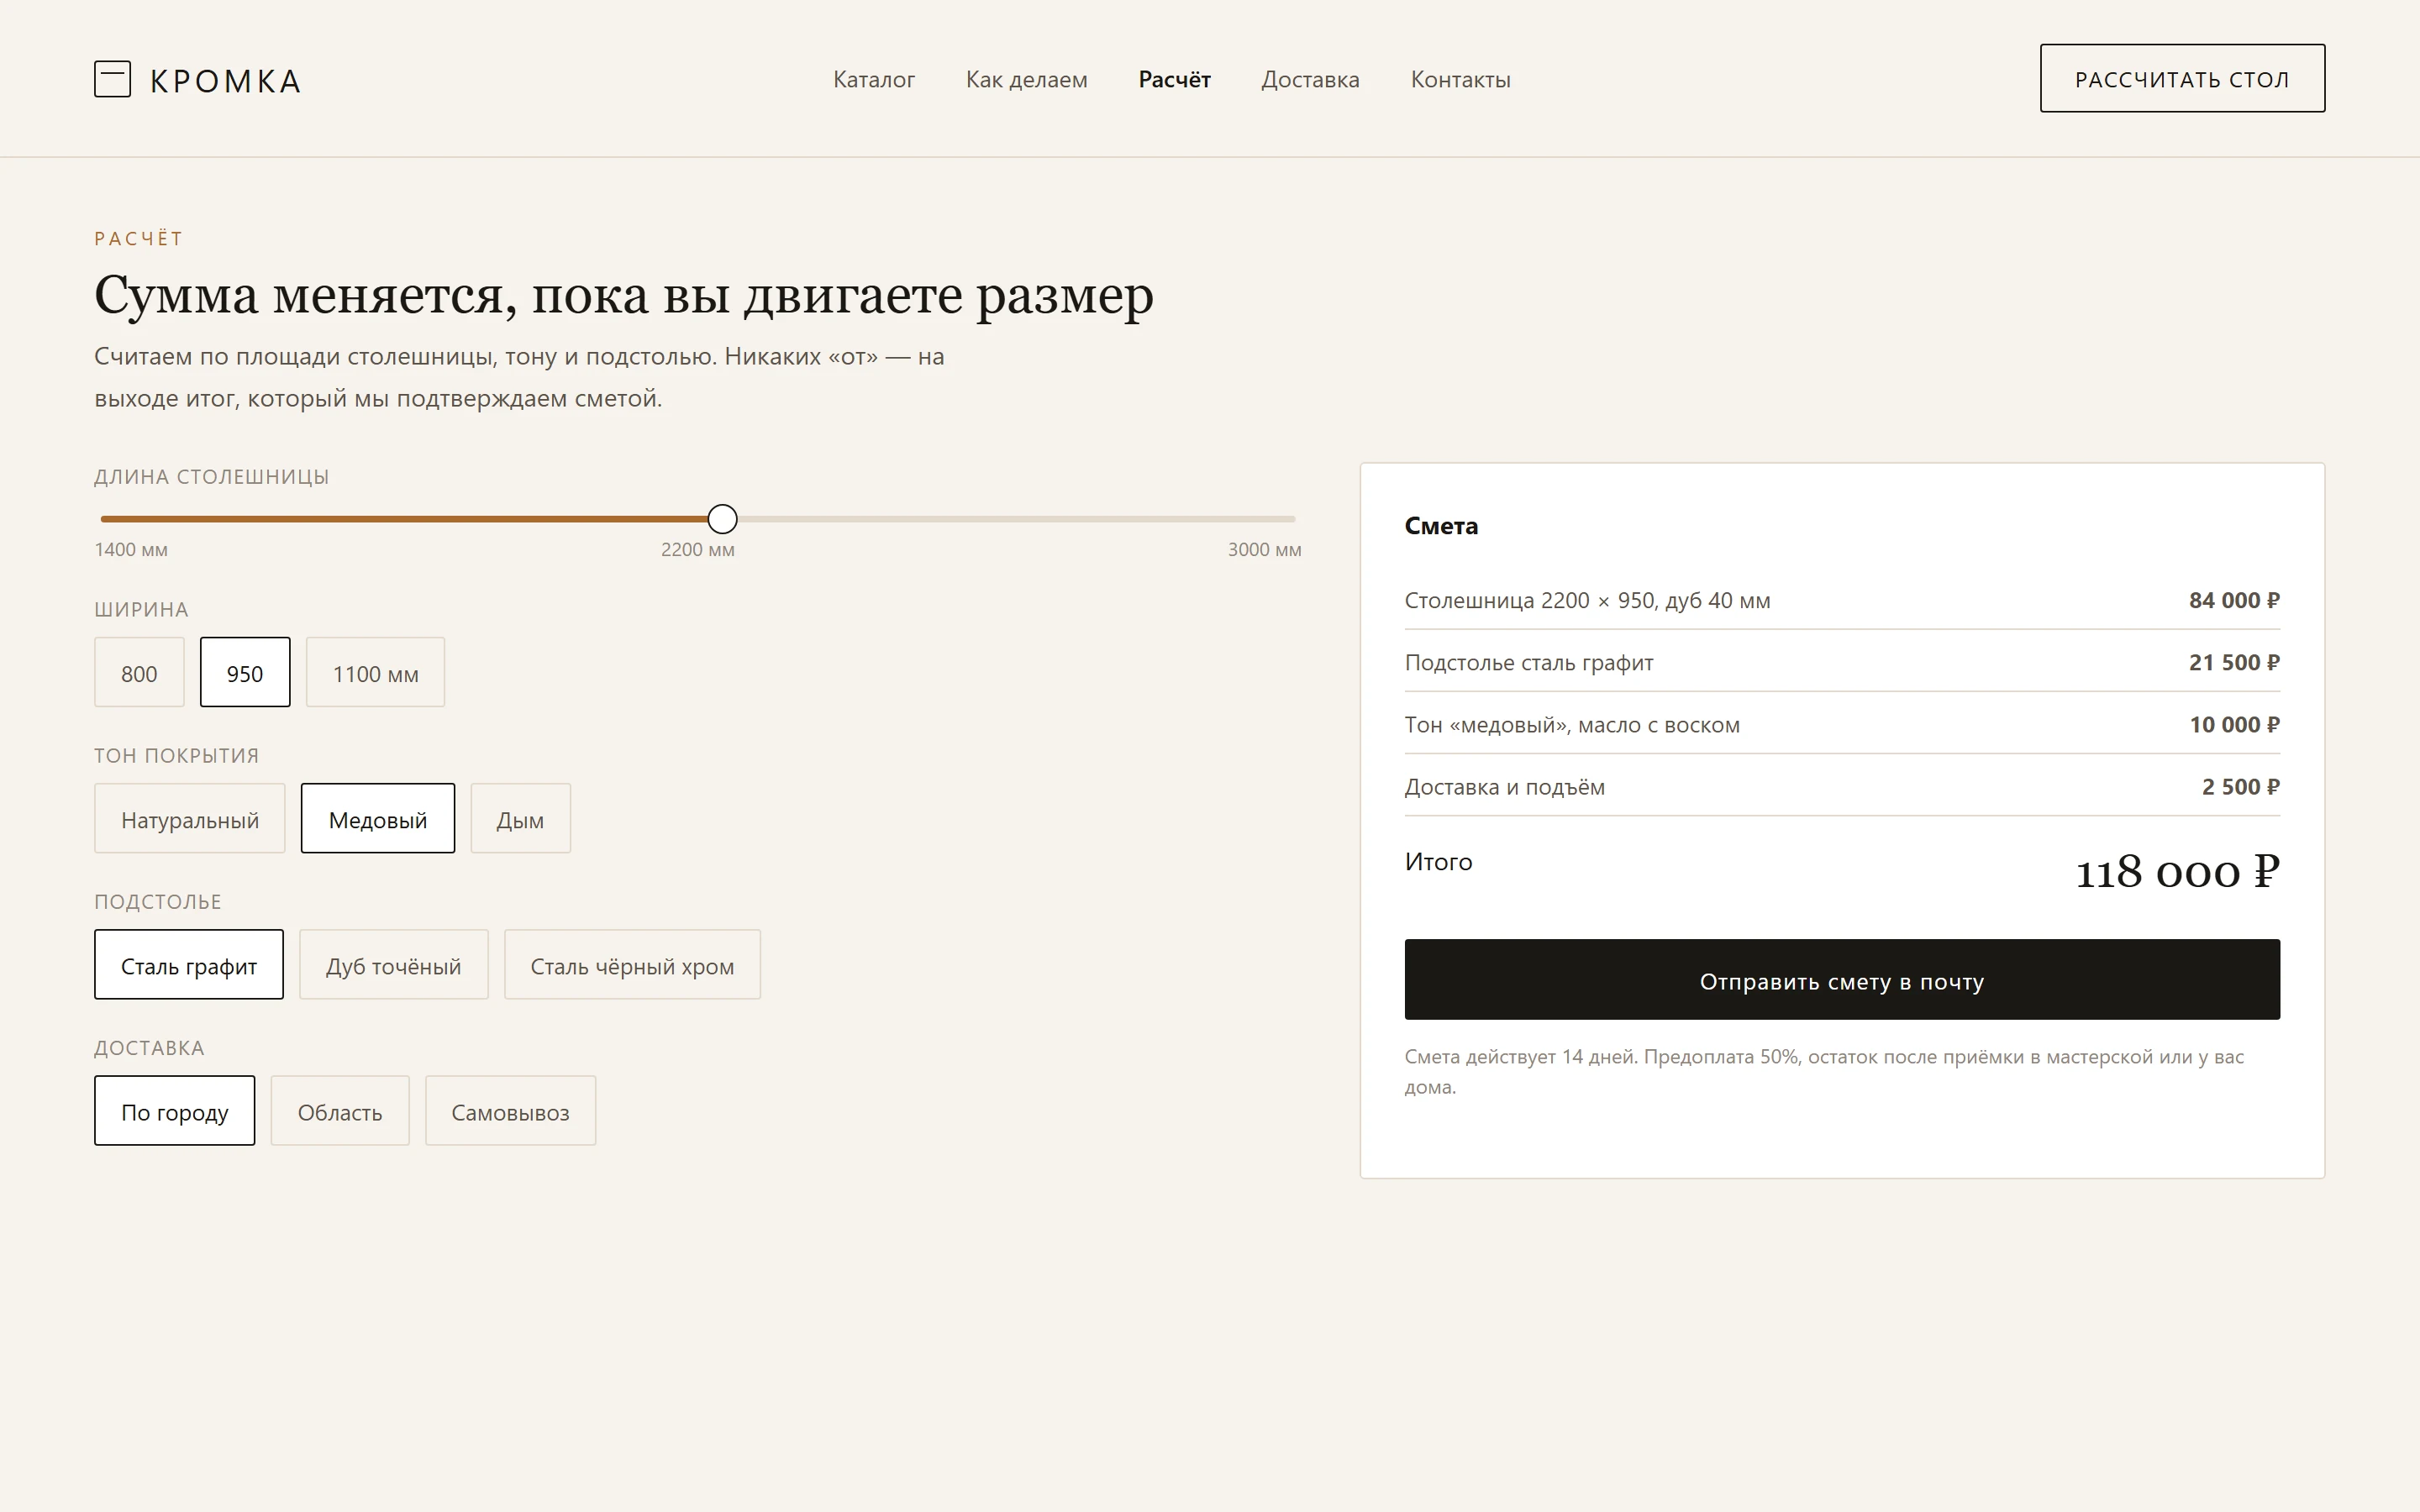Click the 21 500 ₽ price
This screenshot has width=2420, height=1512.
pos(2234,662)
